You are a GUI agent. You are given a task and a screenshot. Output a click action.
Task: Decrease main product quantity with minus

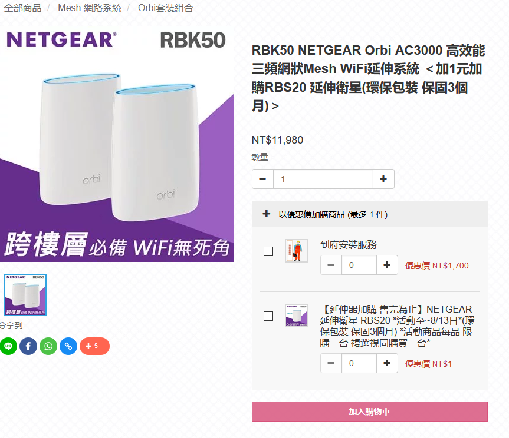262,179
